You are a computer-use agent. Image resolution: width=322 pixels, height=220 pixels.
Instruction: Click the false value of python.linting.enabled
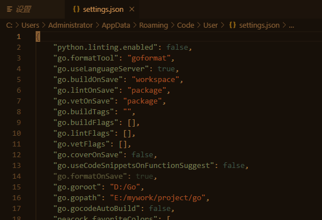(177, 48)
